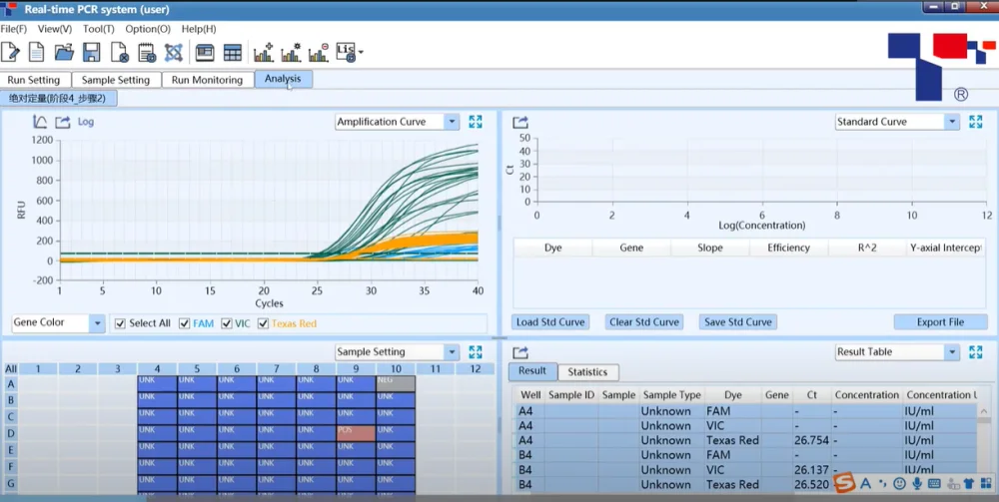Click the Sogou smiley emoji icon

900,484
